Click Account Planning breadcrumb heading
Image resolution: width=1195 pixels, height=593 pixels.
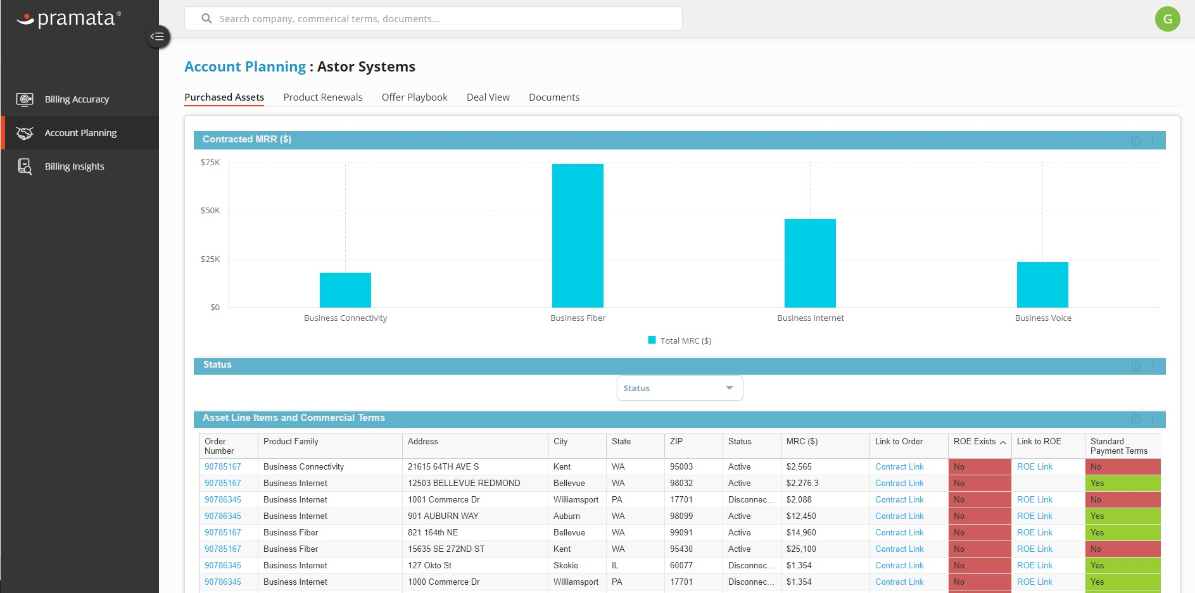coord(245,66)
